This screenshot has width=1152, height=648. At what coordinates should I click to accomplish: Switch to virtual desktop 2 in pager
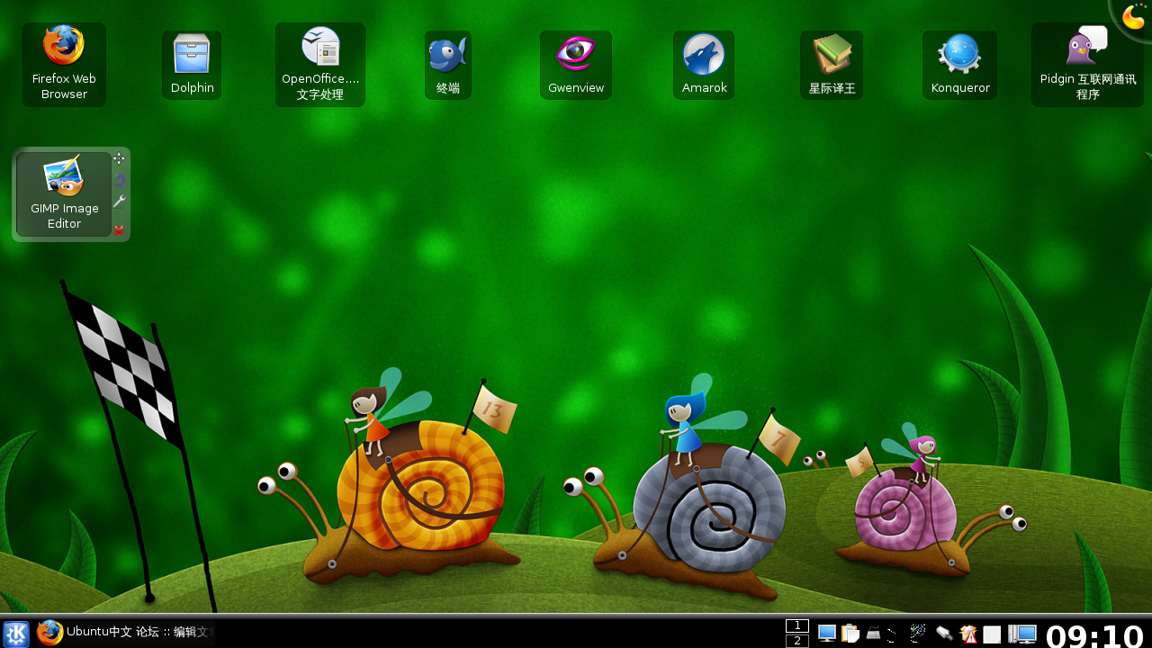[x=797, y=641]
